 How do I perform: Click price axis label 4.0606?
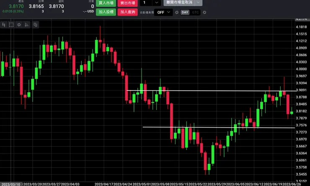301,55
